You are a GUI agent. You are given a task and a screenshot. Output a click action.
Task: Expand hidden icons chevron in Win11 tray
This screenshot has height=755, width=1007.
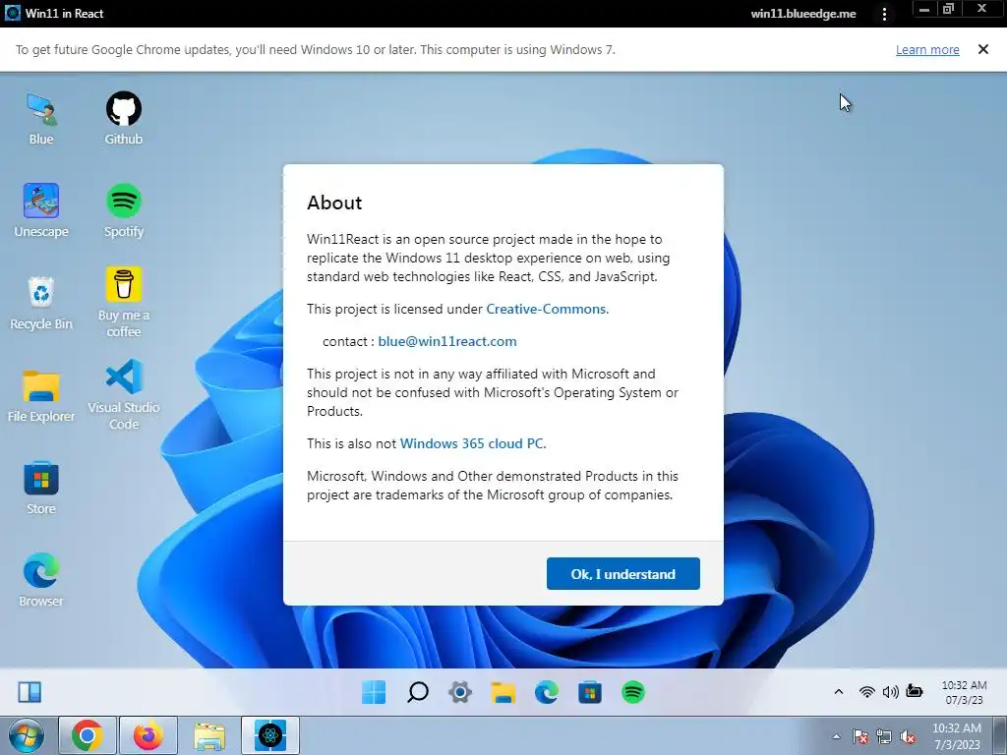click(x=839, y=691)
